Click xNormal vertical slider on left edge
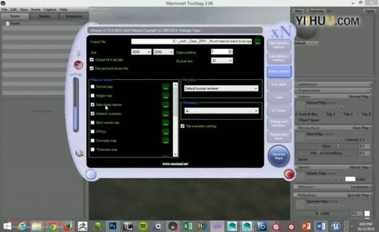This screenshot has width=379, height=232. 76,105
